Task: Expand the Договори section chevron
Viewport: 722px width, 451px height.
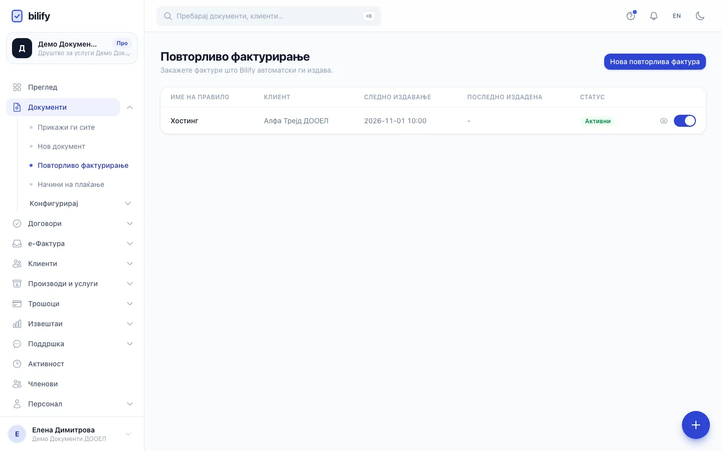Action: tap(130, 223)
